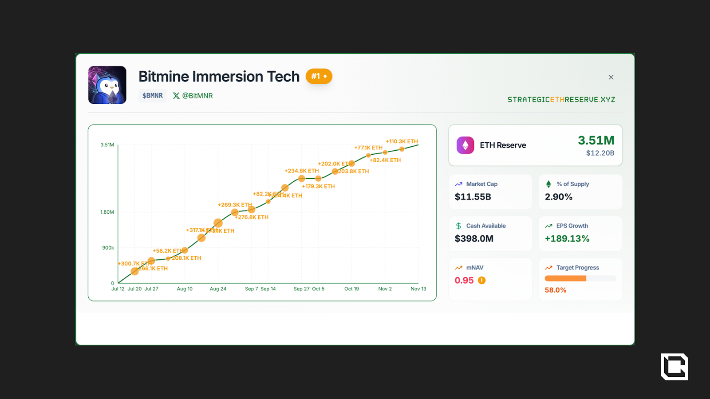The width and height of the screenshot is (710, 399).
Task: Open the @BitMNR X profile link
Action: tap(197, 96)
